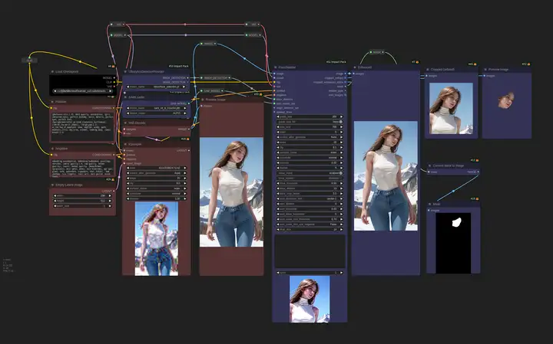Click the MODEL output slot on Load Checkpoint

coord(114,77)
